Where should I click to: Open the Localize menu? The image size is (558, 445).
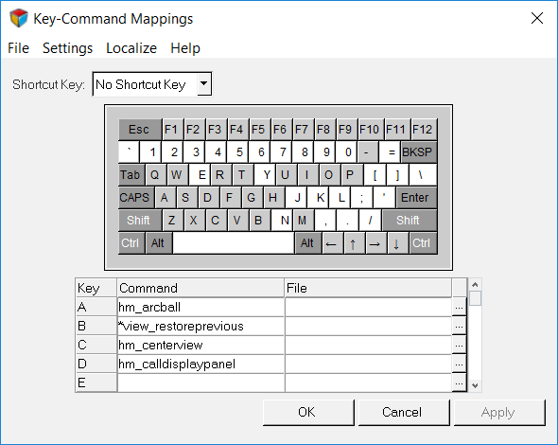(x=131, y=48)
